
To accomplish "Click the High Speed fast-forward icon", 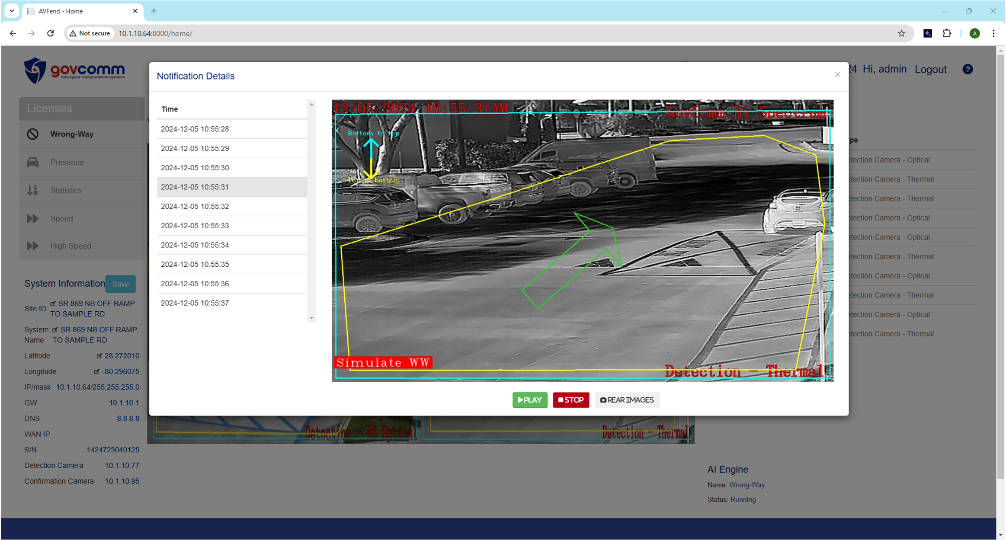I will tap(33, 246).
